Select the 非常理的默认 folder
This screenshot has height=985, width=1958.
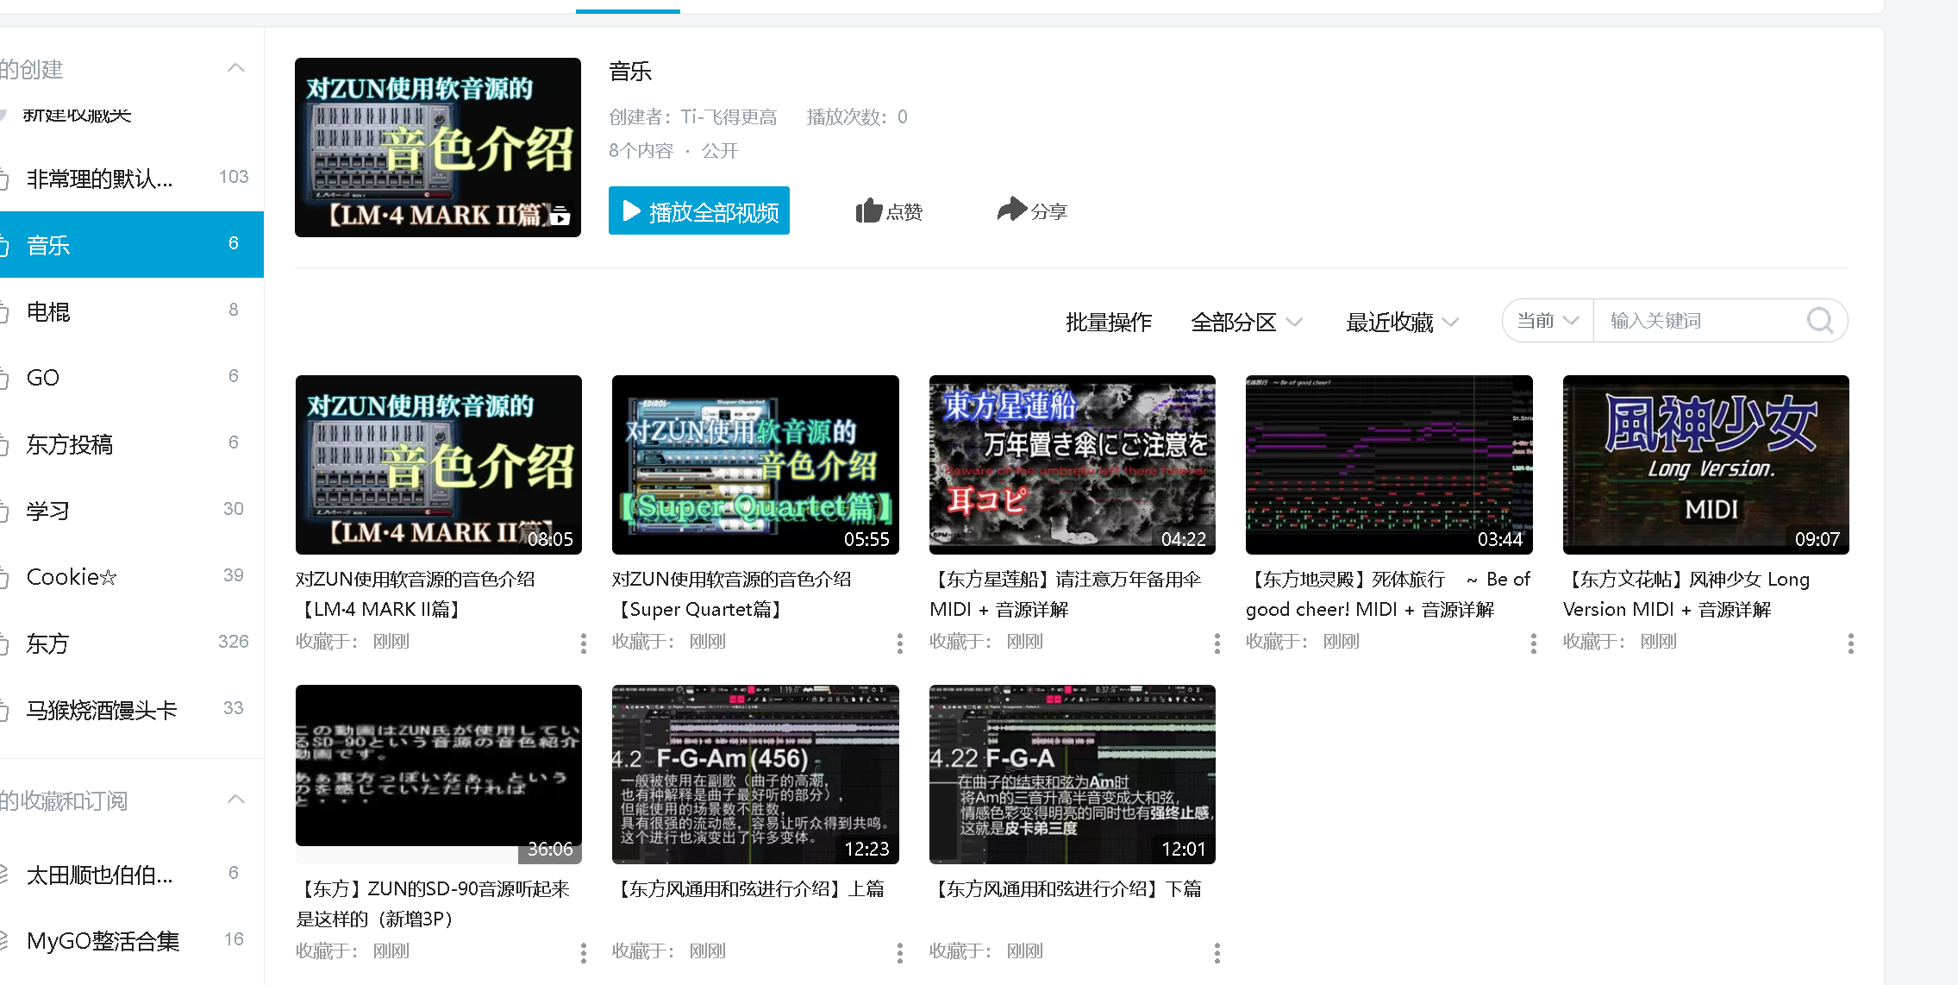coord(132,179)
